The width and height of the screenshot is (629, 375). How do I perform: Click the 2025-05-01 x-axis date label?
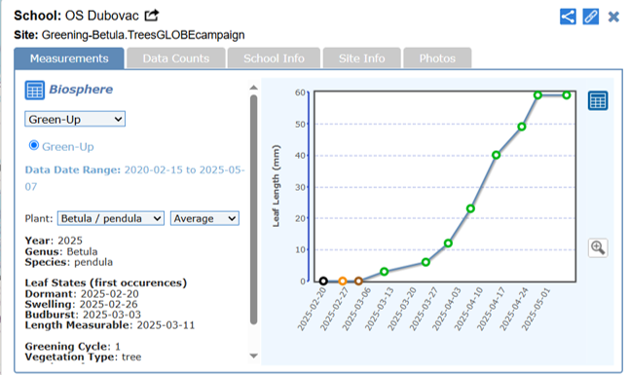pyautogui.click(x=536, y=309)
